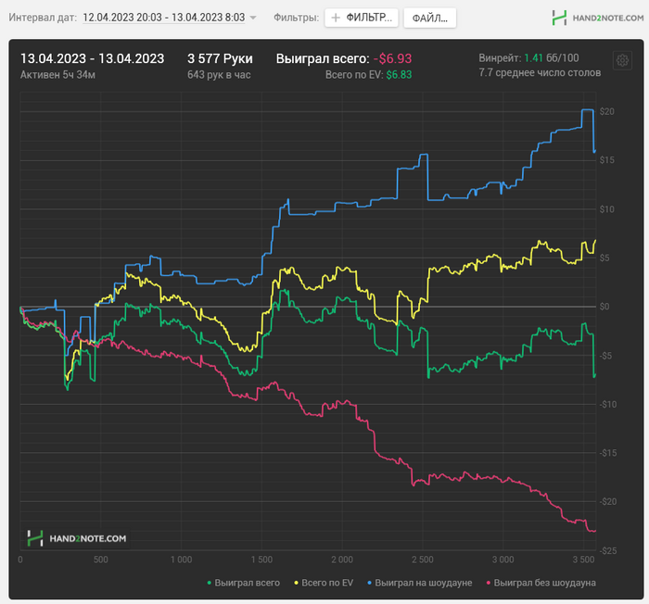649x604 pixels.
Task: Click the red legend dot for non-showdown winnings
Action: [489, 583]
